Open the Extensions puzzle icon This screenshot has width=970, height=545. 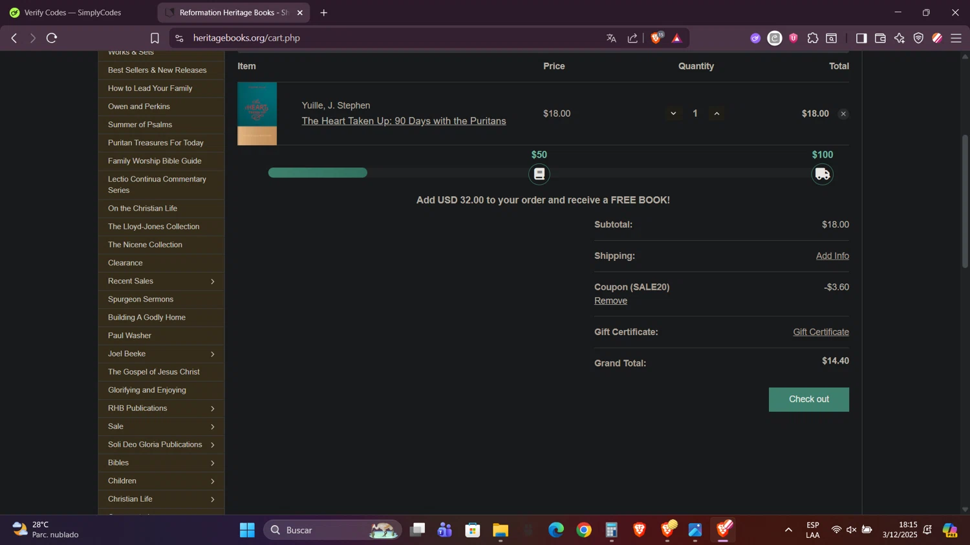pyautogui.click(x=813, y=38)
